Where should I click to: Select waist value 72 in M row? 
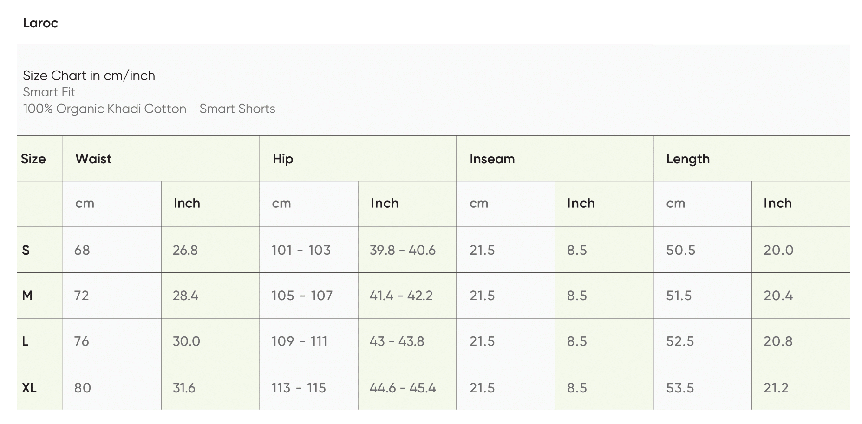[x=82, y=296]
